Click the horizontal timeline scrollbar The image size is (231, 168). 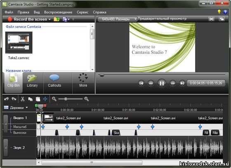pos(92,163)
